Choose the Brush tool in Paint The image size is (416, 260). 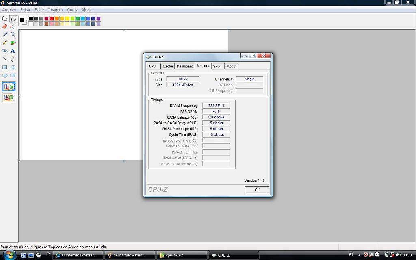point(13,43)
